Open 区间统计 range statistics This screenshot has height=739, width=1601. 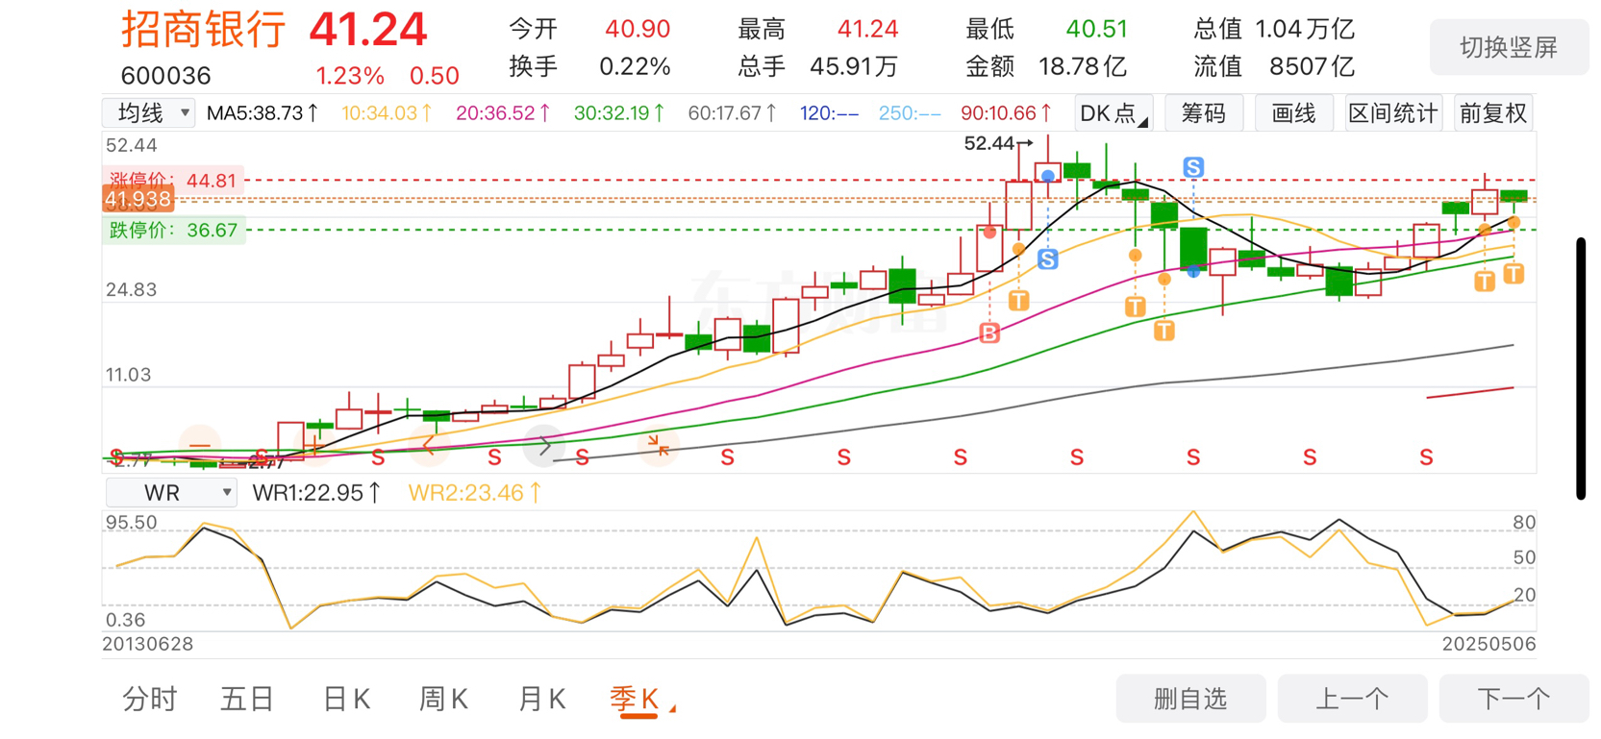(x=1392, y=113)
